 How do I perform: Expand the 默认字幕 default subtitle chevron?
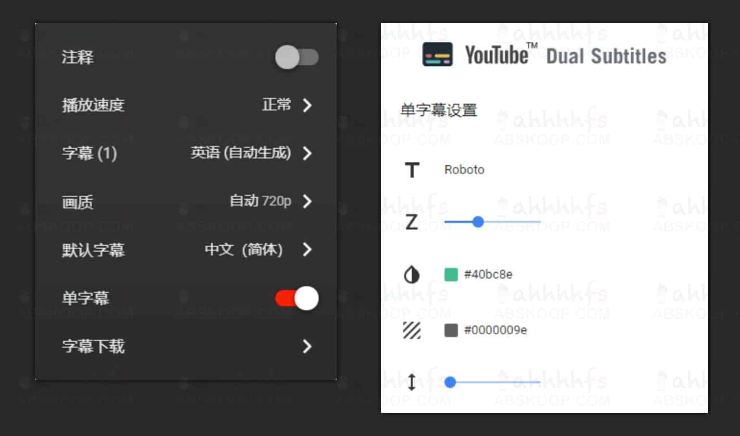307,249
